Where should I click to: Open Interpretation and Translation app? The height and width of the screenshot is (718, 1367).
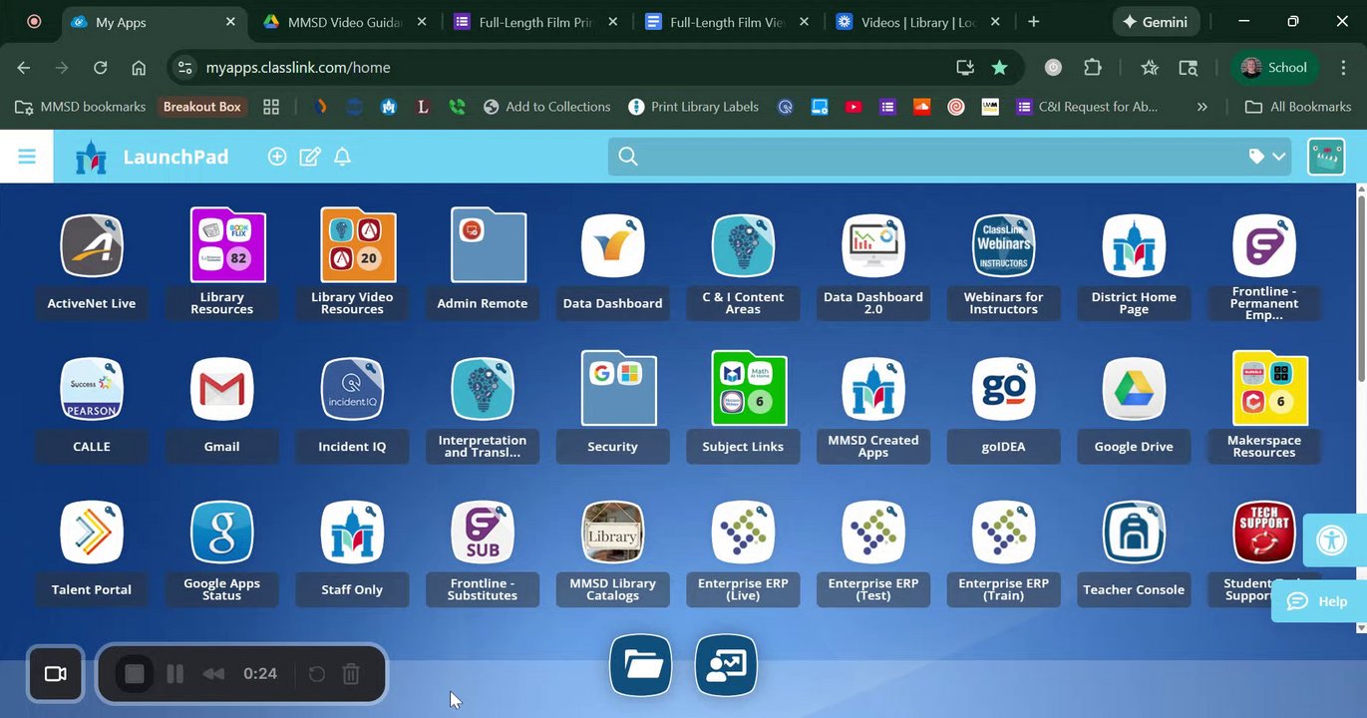tap(483, 389)
